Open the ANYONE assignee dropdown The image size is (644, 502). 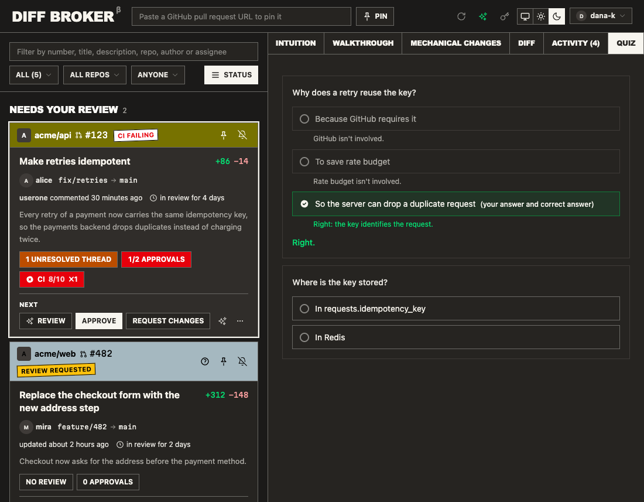tap(157, 75)
